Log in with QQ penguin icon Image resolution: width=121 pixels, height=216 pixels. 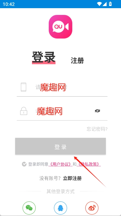click(60, 208)
